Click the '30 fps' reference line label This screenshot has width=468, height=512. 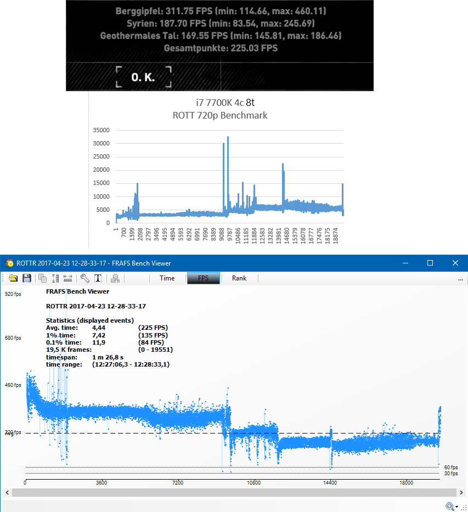click(451, 474)
